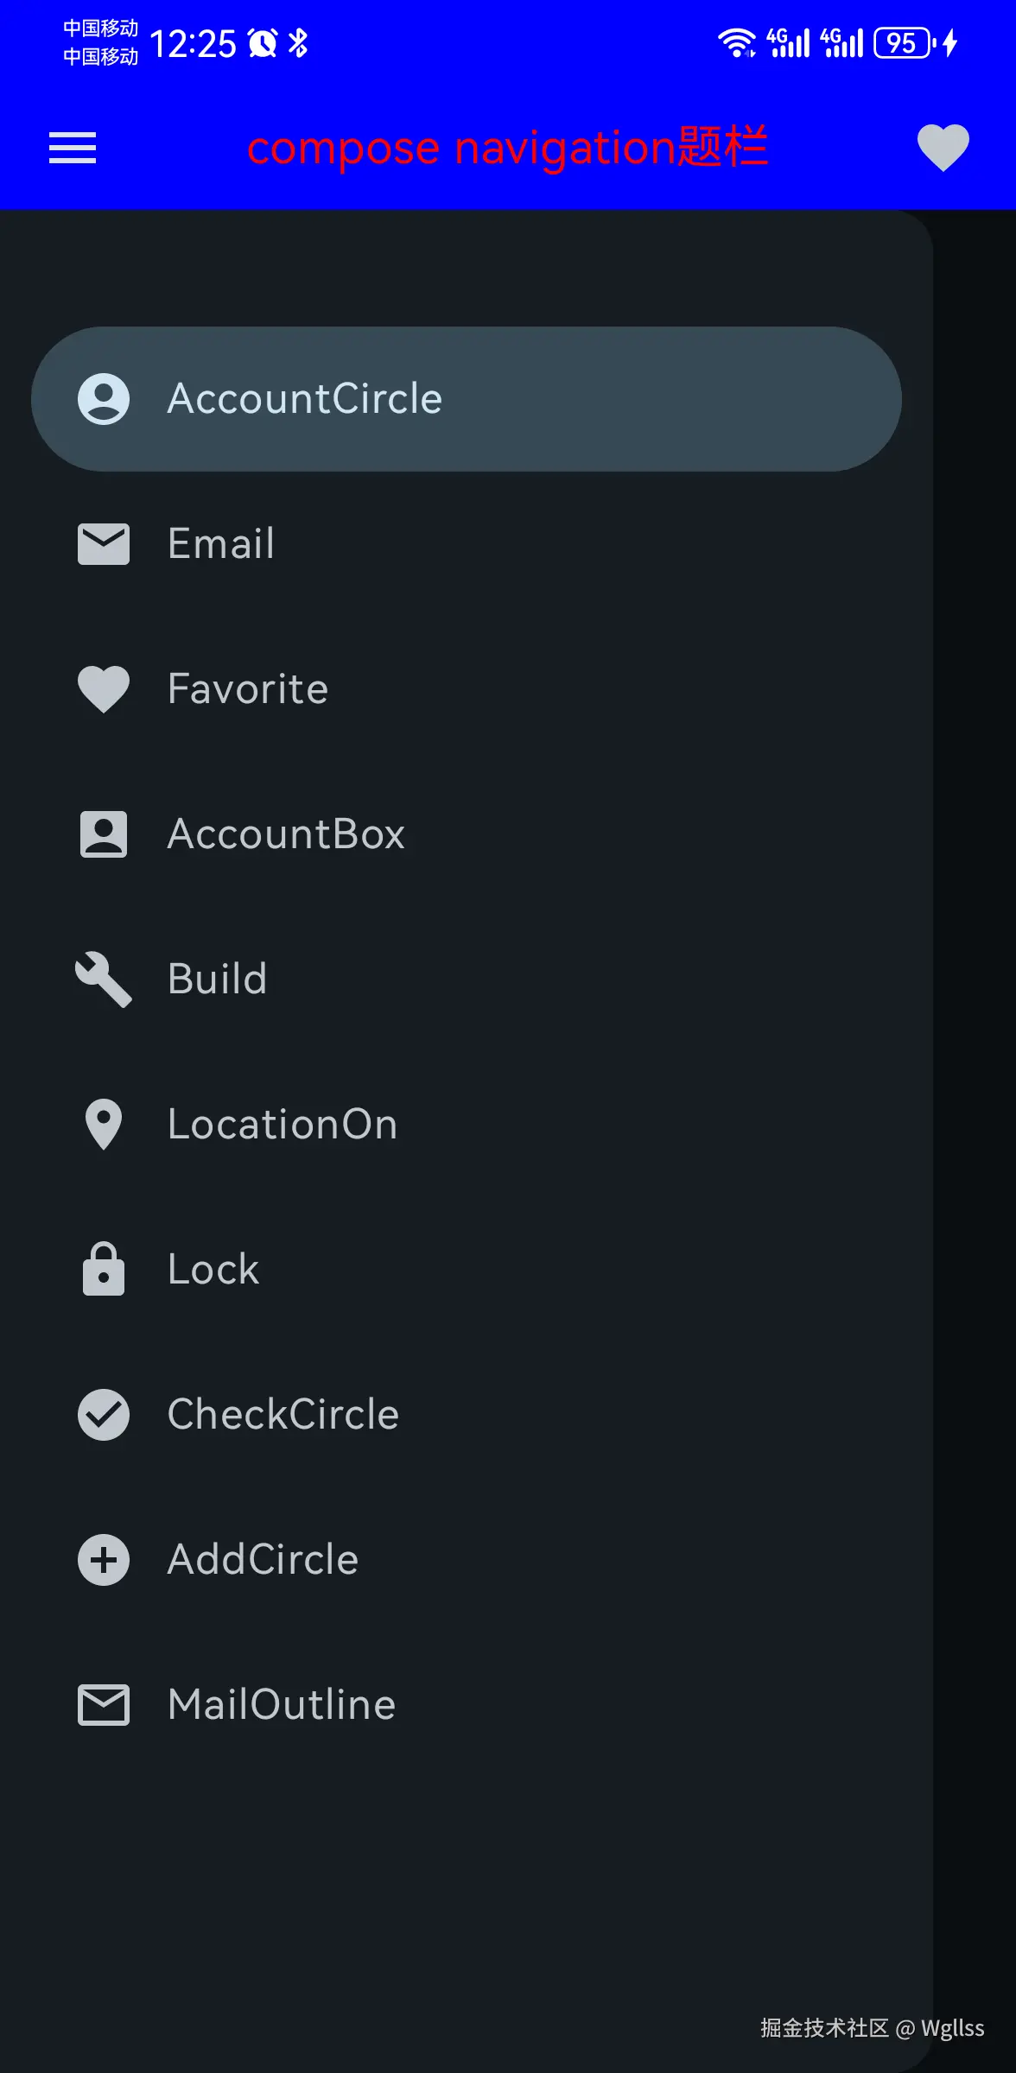
Task: Click the MailOutline envelope icon
Action: [104, 1705]
